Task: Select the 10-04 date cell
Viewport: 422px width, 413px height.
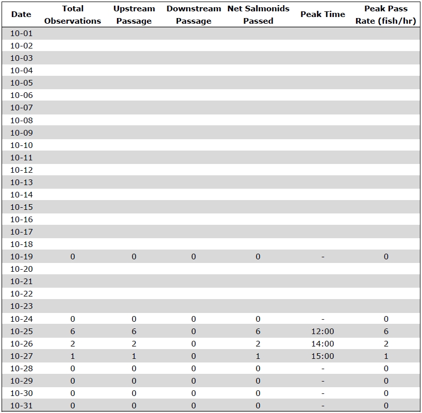Action: pos(22,71)
